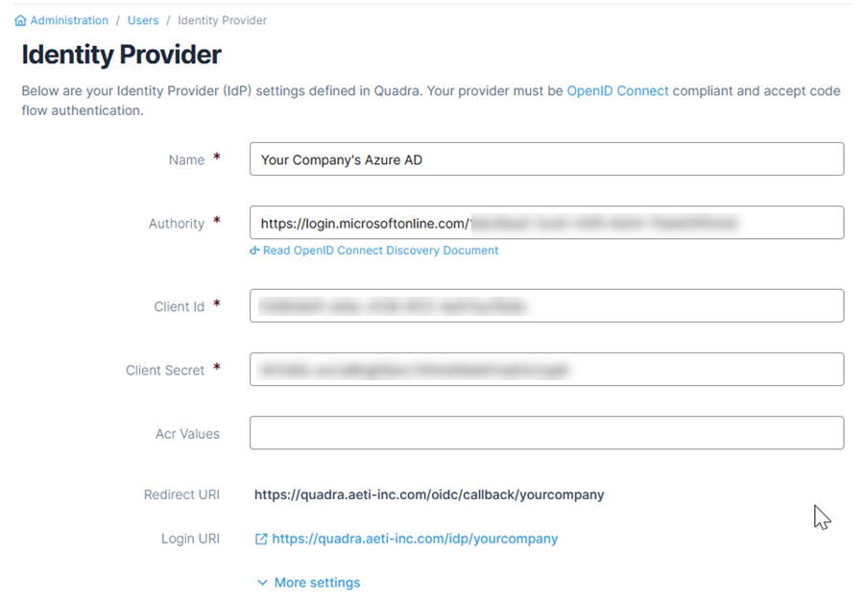Click the Redirect URI callback URL text
This screenshot has height=602, width=864.
pos(429,495)
